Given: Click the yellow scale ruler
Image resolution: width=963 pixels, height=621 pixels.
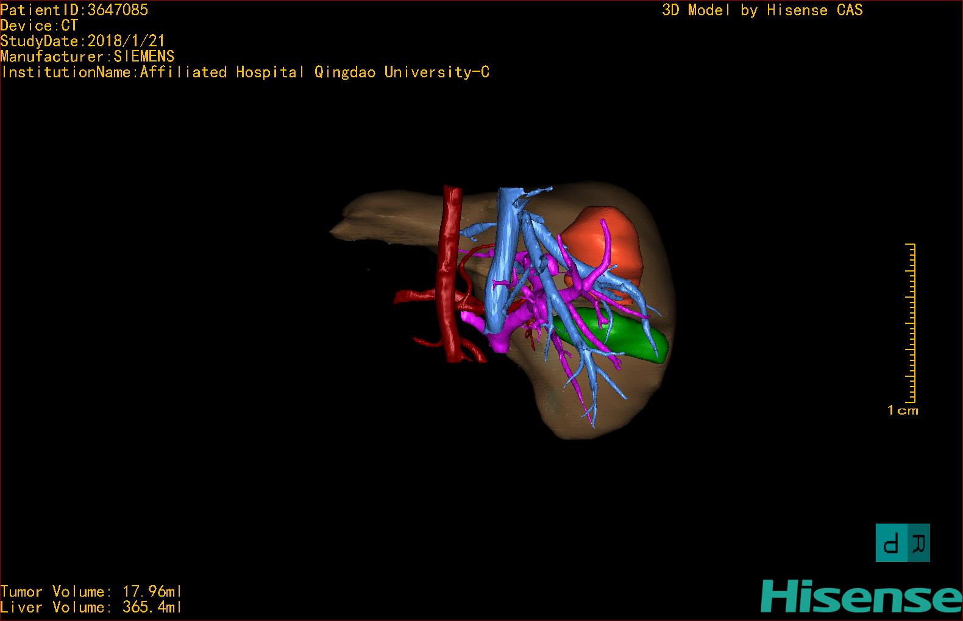Looking at the screenshot, I should [x=911, y=323].
